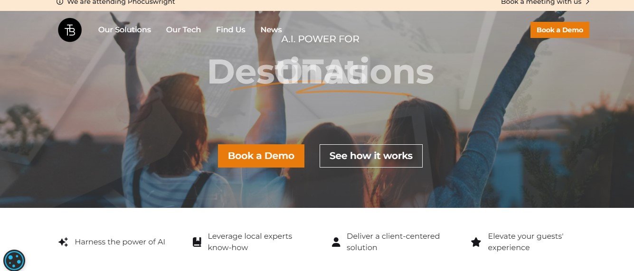Click the TB logo in the header
The image size is (634, 271).
point(70,30)
